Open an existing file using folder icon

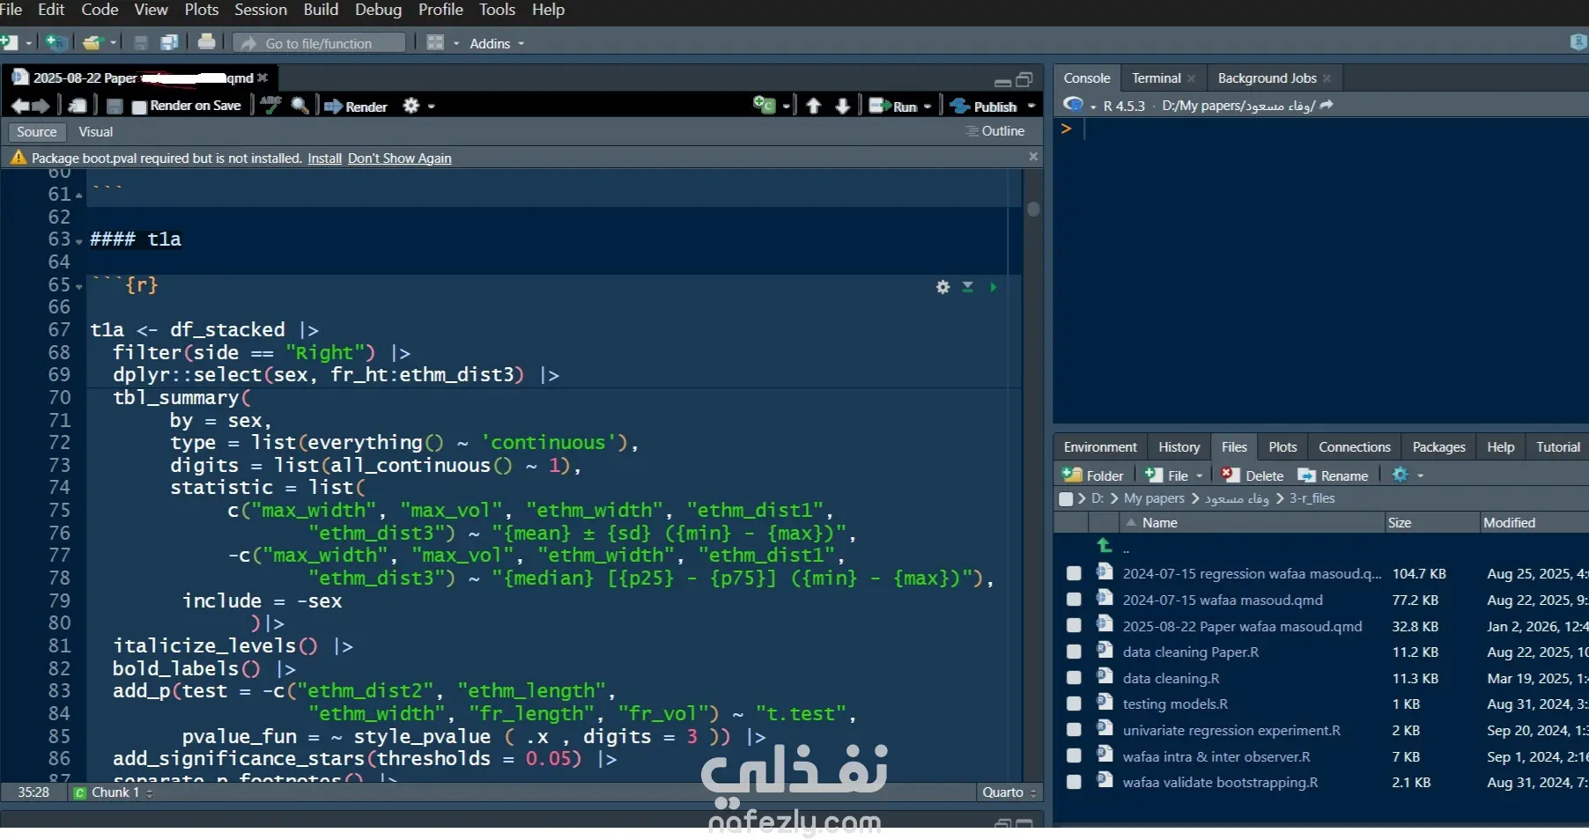(x=92, y=42)
